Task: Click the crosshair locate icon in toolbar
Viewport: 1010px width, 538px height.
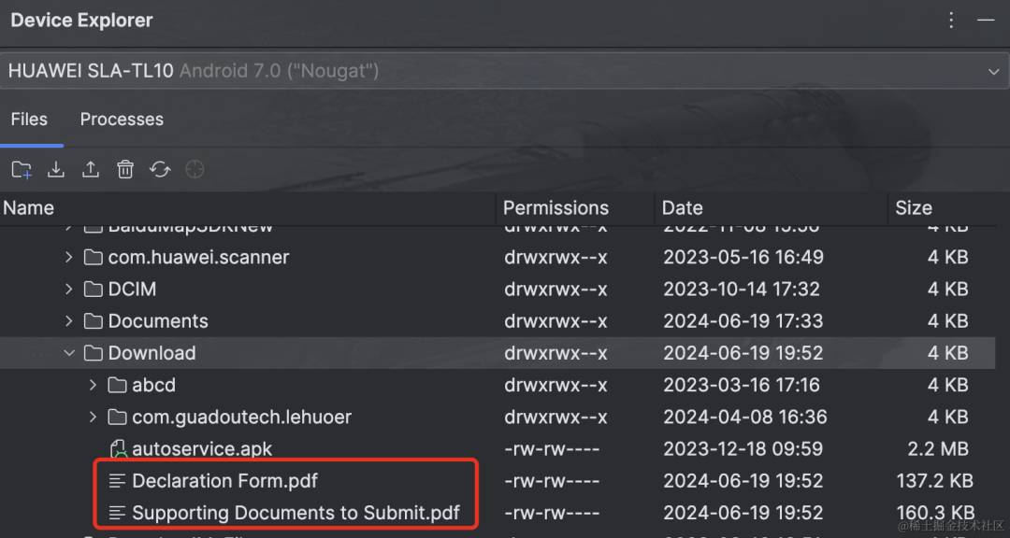Action: pos(195,170)
